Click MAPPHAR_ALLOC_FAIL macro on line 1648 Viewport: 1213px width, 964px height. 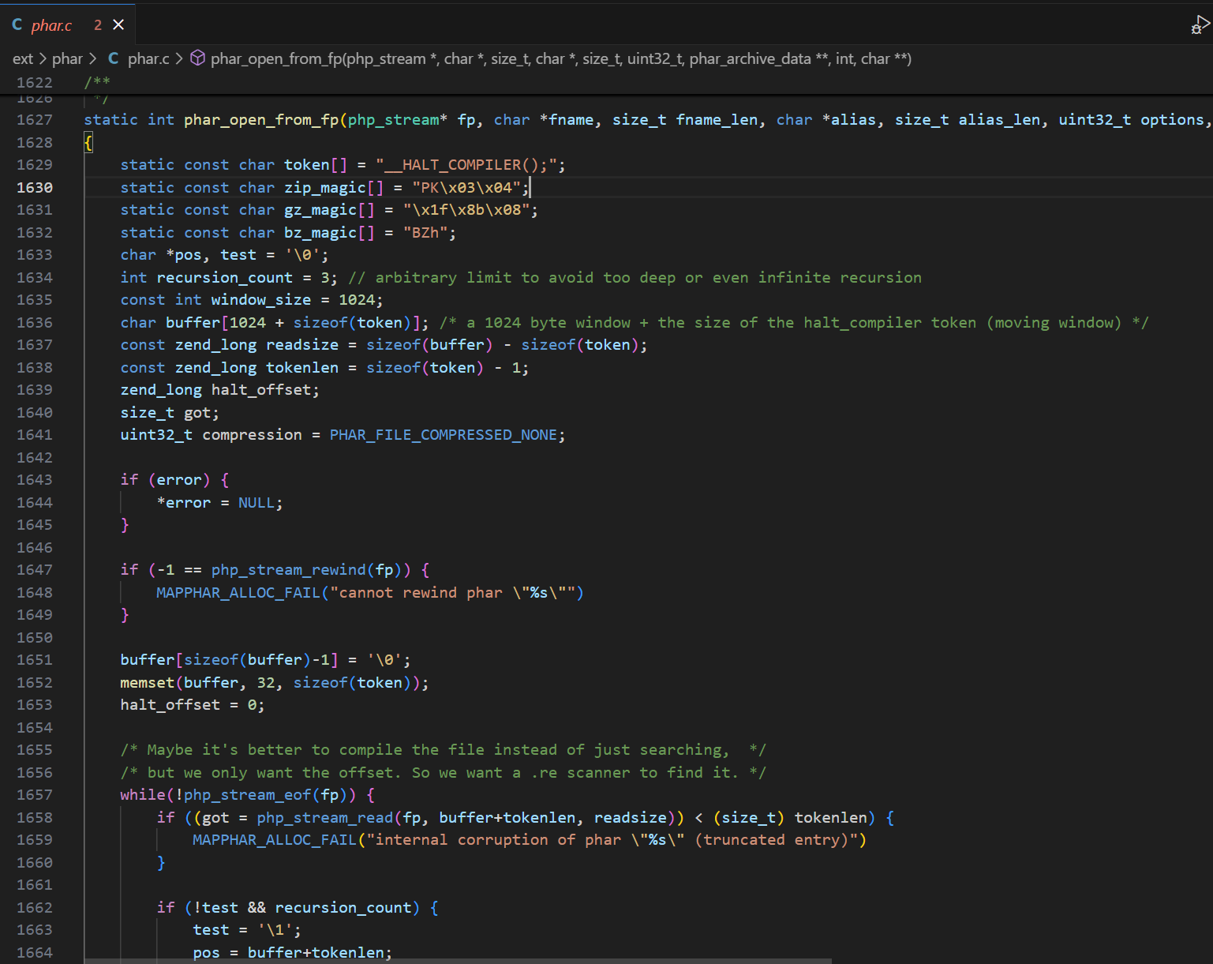[x=238, y=593]
